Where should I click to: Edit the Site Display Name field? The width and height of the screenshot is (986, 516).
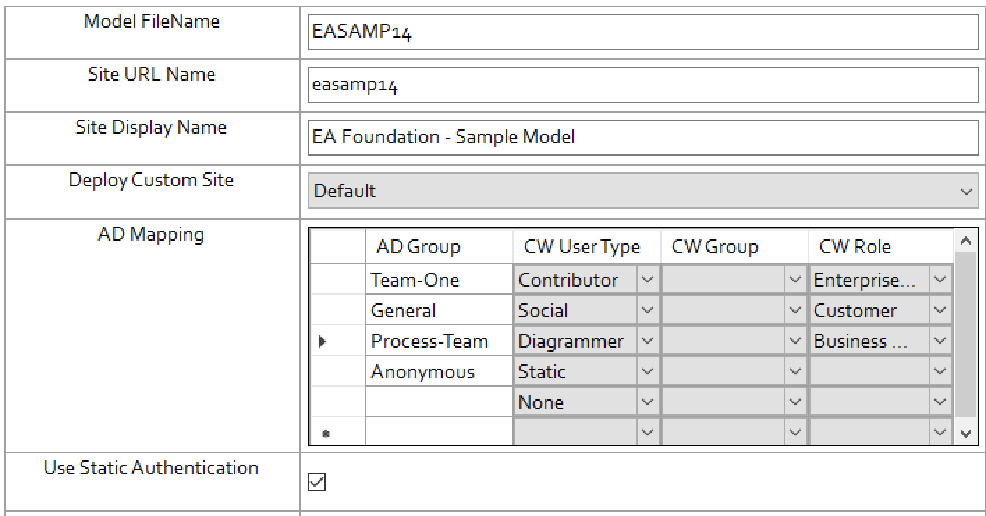pyautogui.click(x=642, y=138)
